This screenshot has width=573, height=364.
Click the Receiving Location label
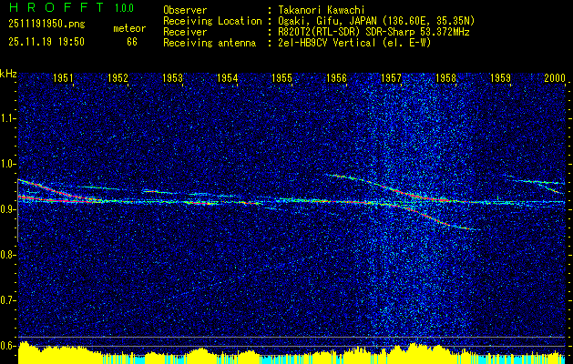(x=212, y=21)
